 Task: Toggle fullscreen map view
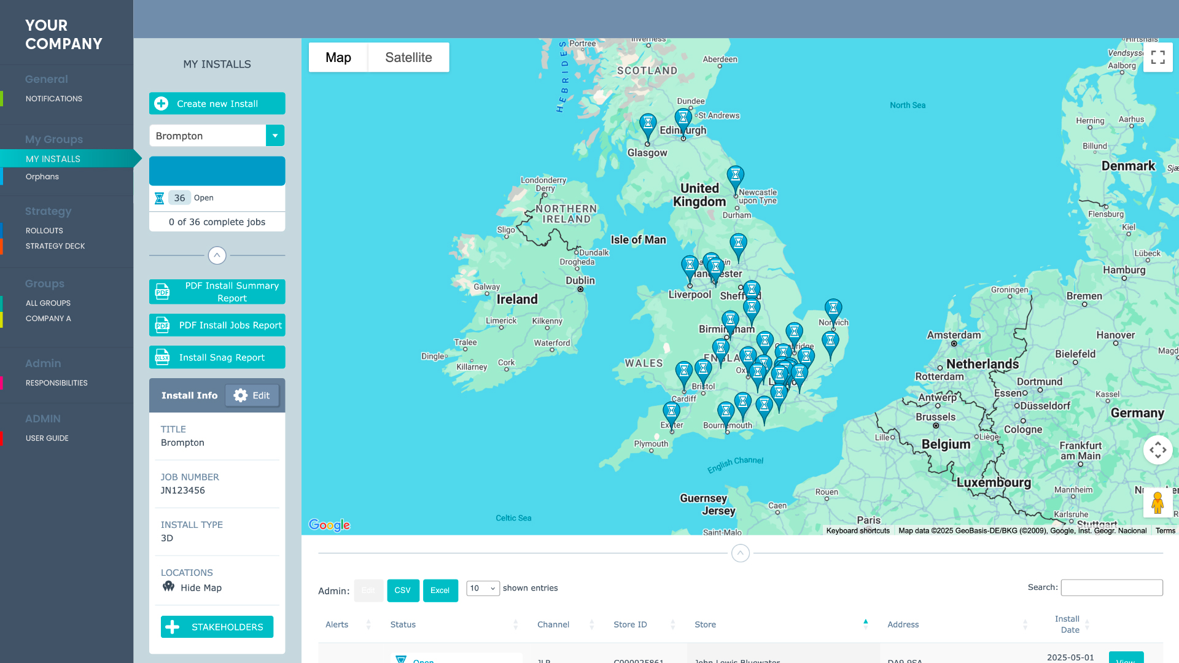[1158, 57]
